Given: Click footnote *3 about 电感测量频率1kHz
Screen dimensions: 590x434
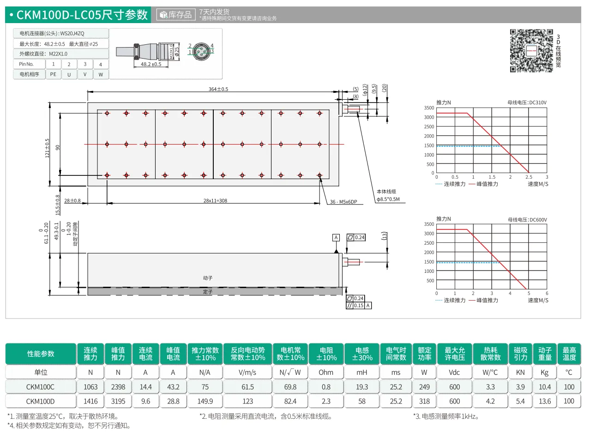Looking at the screenshot, I should (446, 416).
